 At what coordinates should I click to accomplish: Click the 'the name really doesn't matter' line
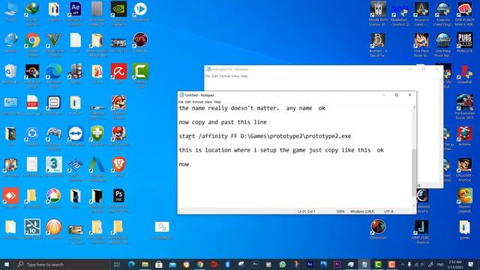[252, 108]
